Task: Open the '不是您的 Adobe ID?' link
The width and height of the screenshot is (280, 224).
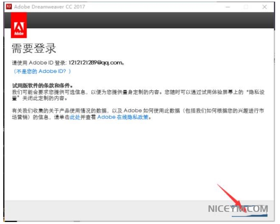Action: pyautogui.click(x=42, y=71)
